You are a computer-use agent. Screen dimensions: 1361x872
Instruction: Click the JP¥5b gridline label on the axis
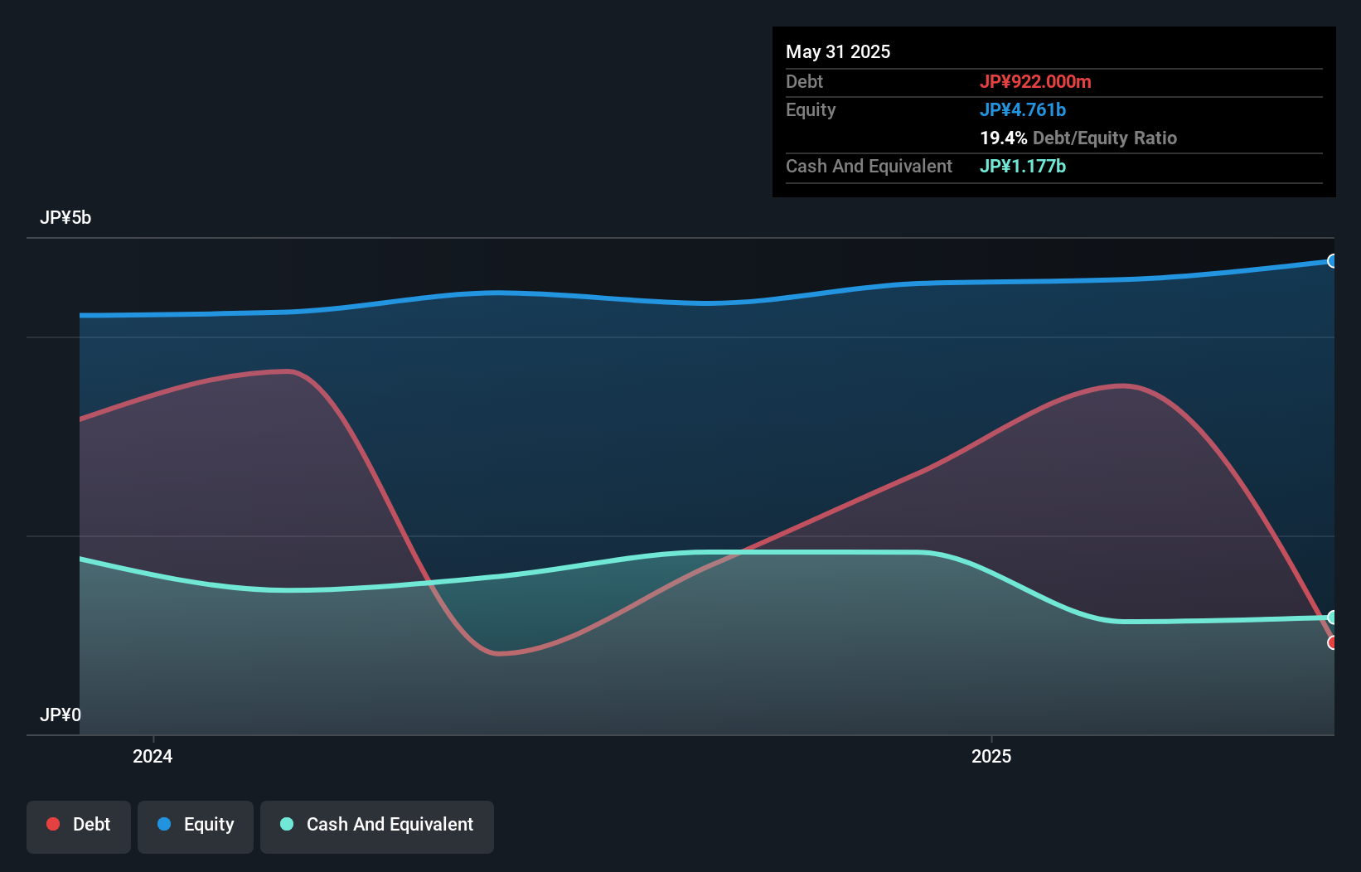click(x=67, y=217)
